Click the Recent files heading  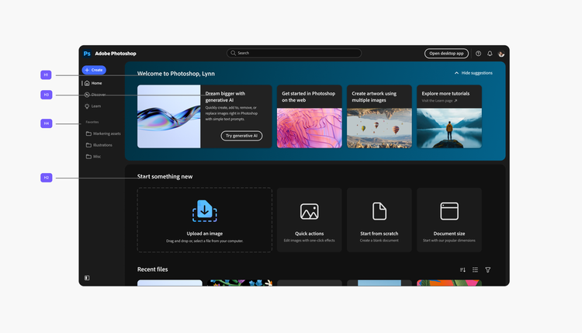[153, 269]
